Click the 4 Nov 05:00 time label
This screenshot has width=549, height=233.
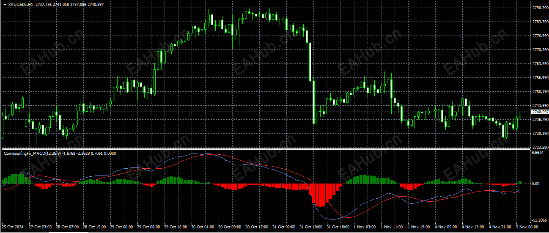pos(446,227)
